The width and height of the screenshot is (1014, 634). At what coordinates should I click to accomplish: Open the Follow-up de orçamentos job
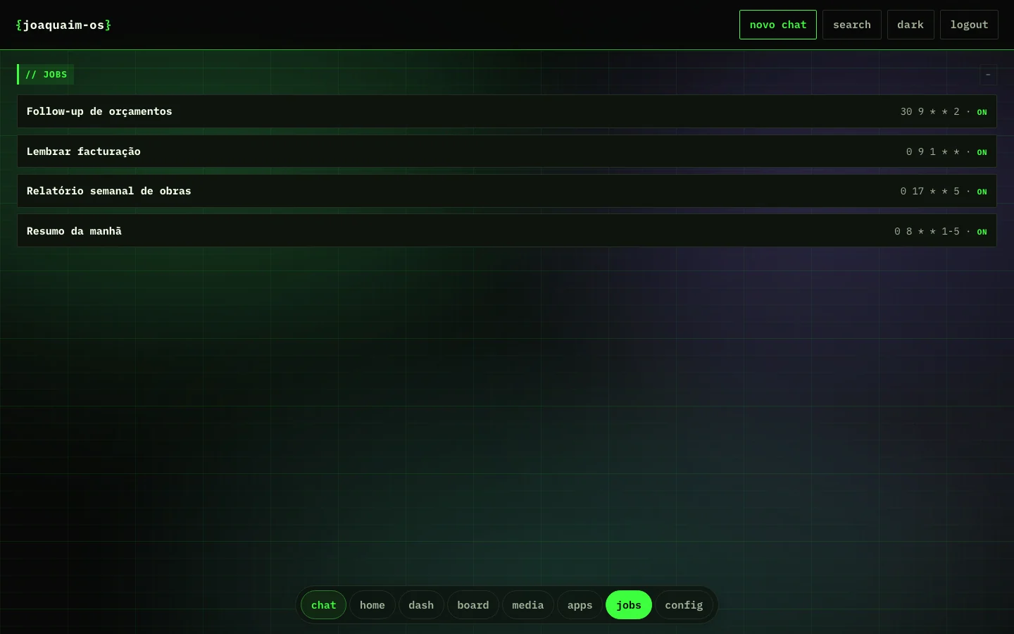pos(507,111)
